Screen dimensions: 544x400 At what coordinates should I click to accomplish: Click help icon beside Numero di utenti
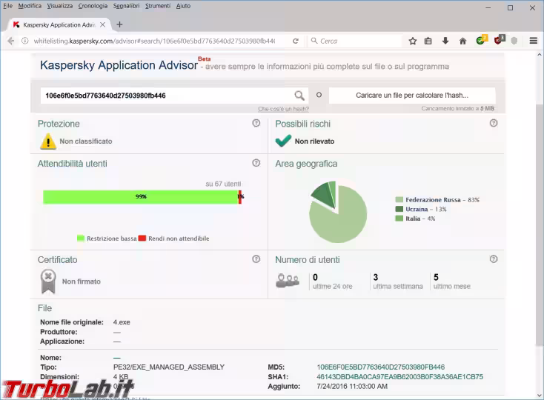(494, 259)
